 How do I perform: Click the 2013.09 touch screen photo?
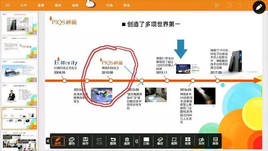(x=156, y=95)
